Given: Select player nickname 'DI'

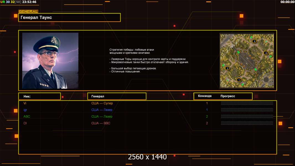Looking at the screenshot, I should 25,123.
